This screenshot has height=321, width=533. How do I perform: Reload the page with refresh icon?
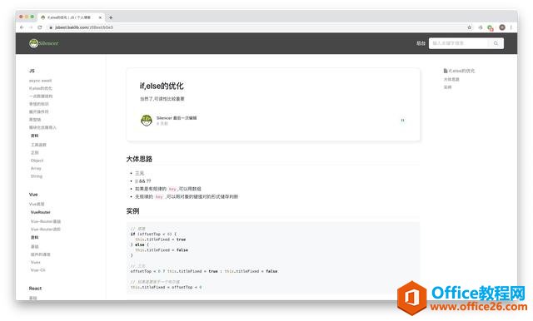(40, 27)
